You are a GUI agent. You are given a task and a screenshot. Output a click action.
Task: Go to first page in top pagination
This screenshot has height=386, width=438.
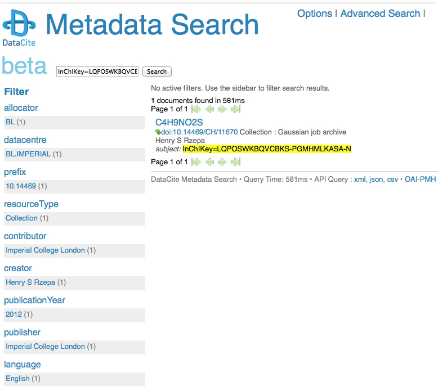point(196,109)
